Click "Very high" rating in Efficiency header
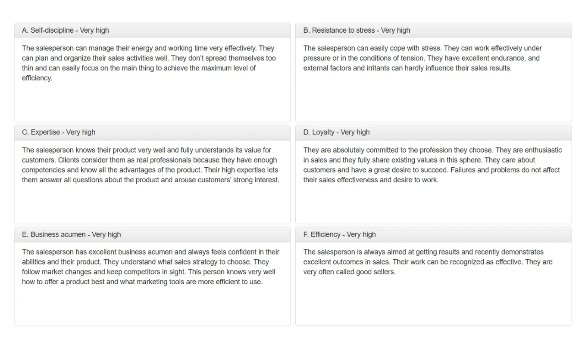The image size is (582, 344). pos(361,235)
